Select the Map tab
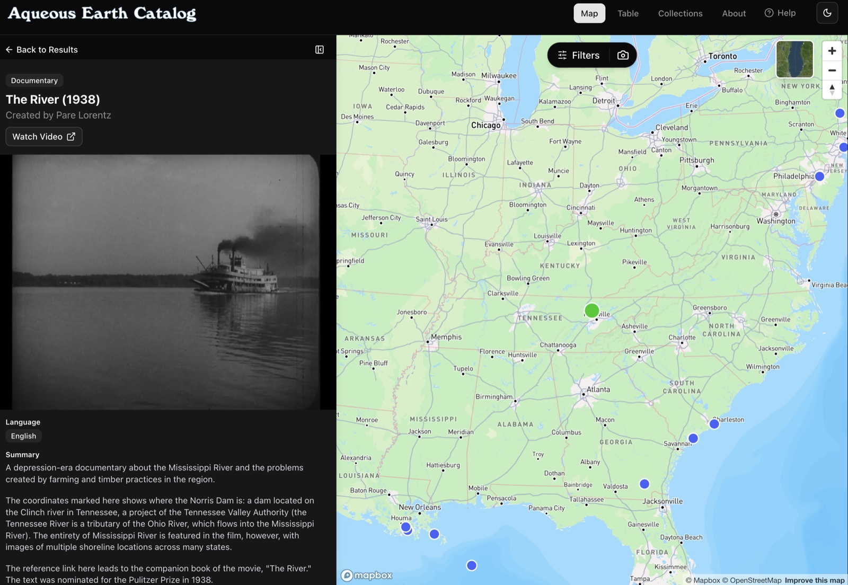The height and width of the screenshot is (585, 848). (x=589, y=13)
